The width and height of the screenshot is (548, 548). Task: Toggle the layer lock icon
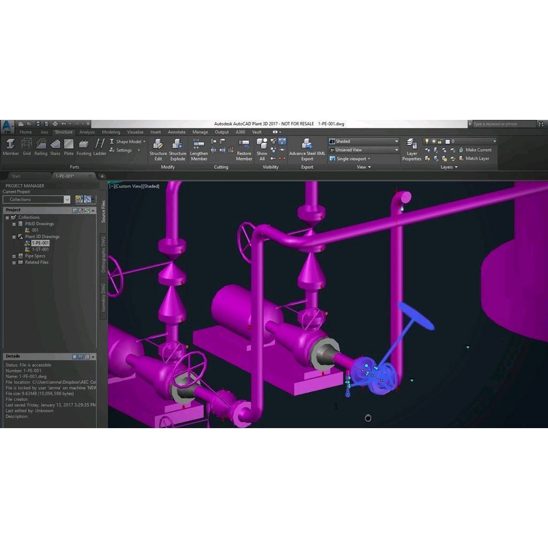tap(440, 141)
